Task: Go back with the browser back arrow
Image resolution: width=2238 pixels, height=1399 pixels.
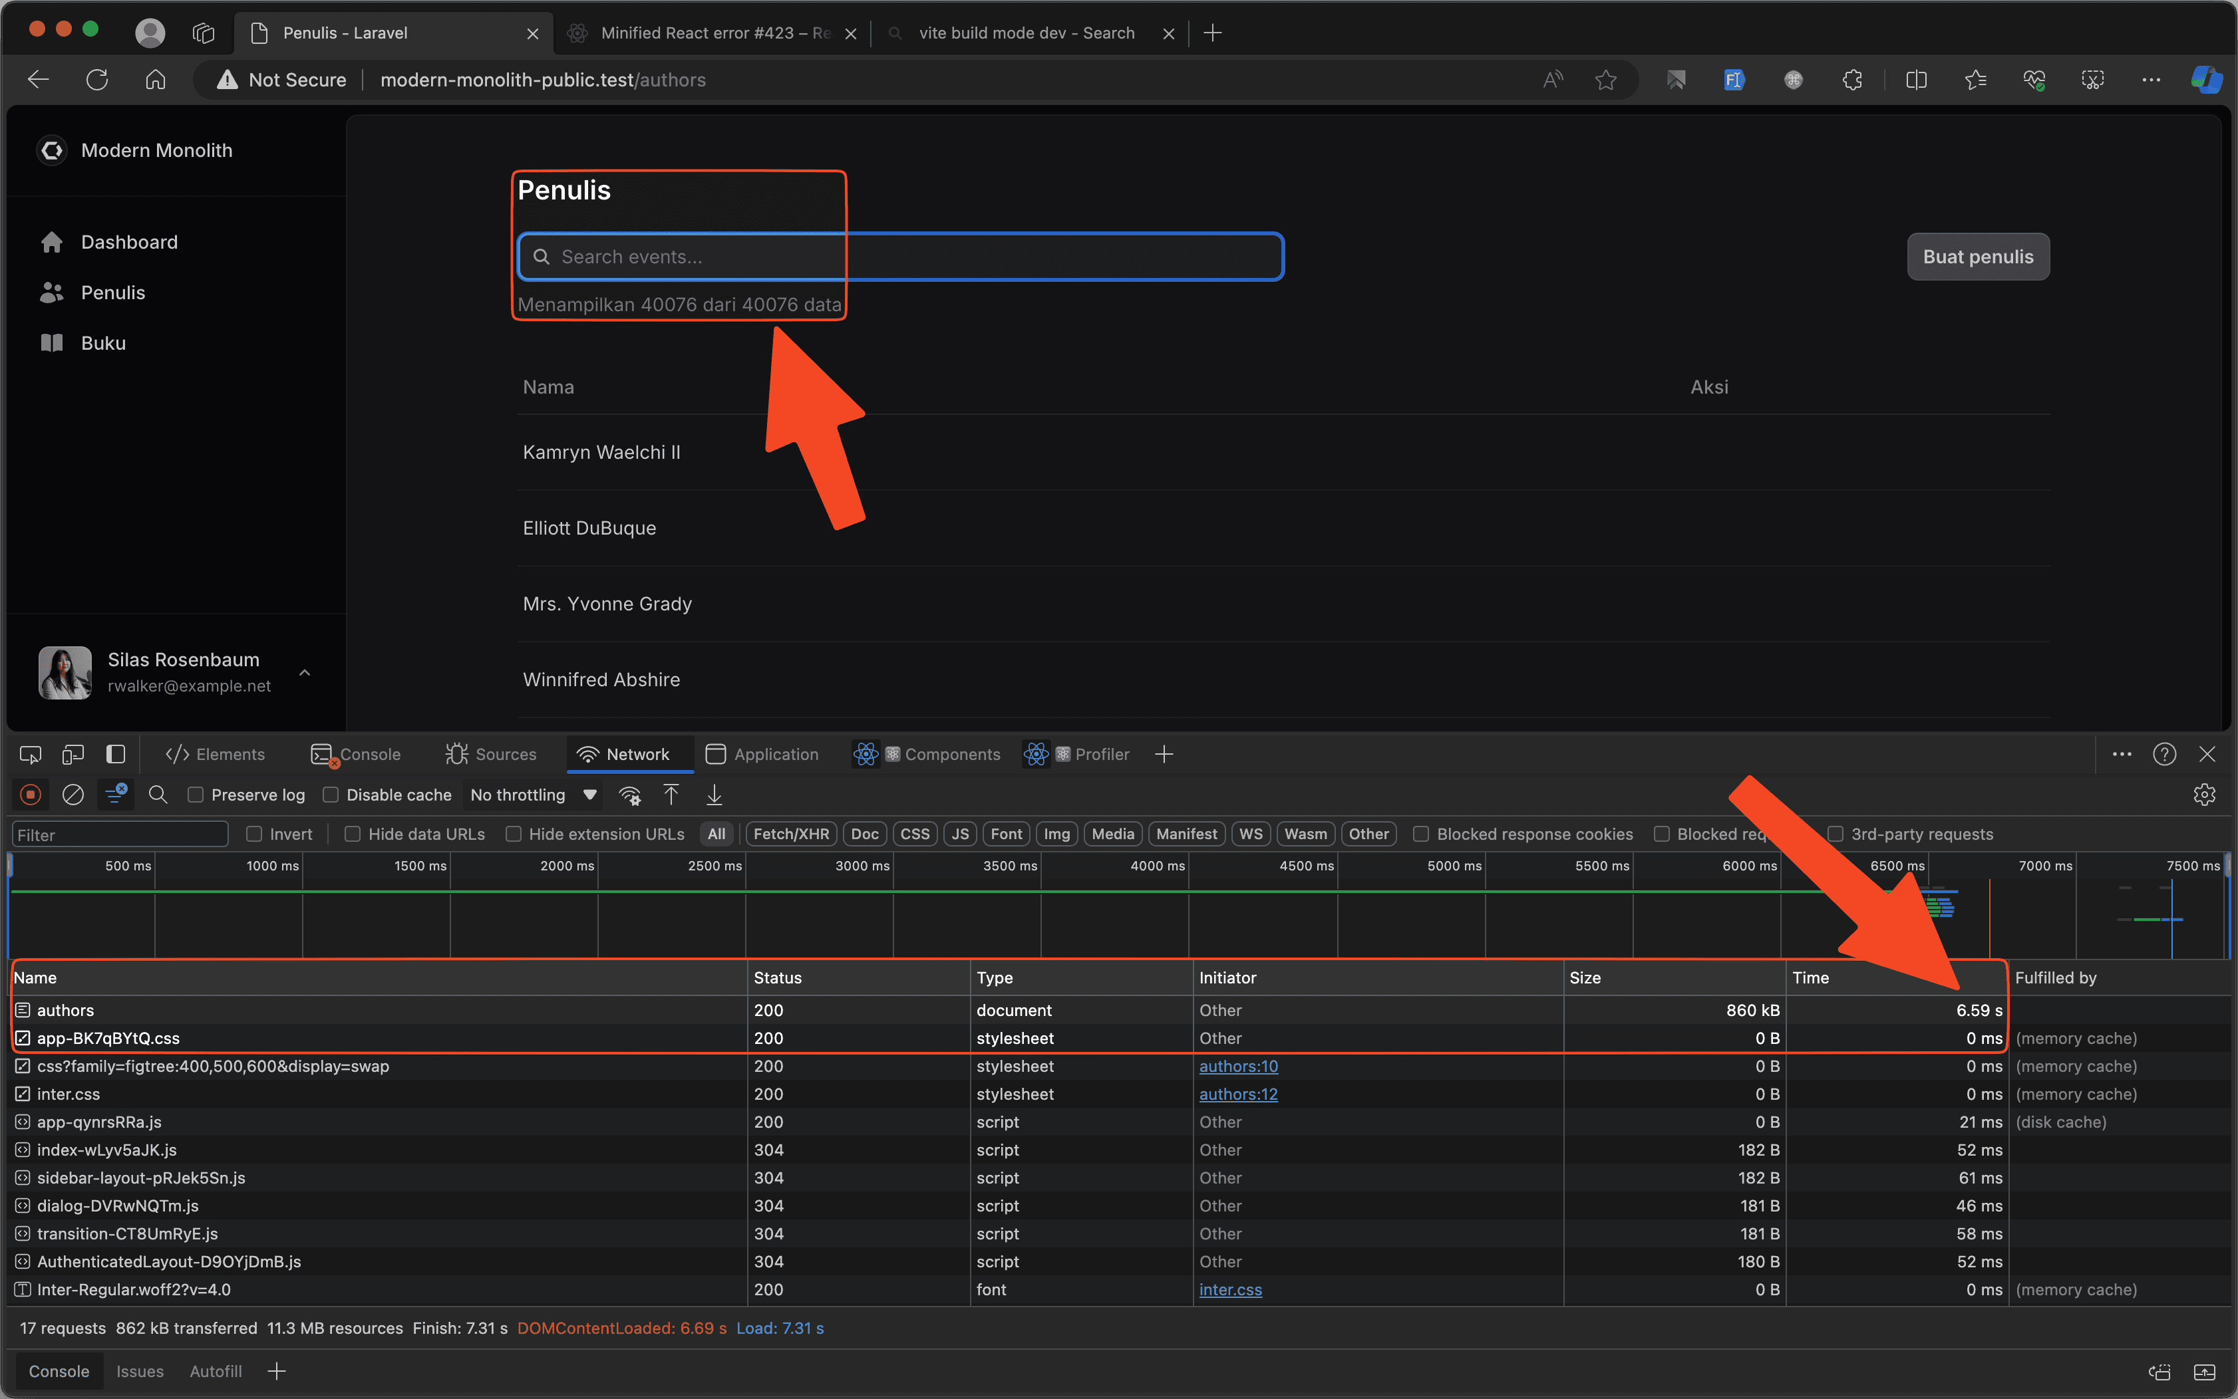Action: [38, 80]
